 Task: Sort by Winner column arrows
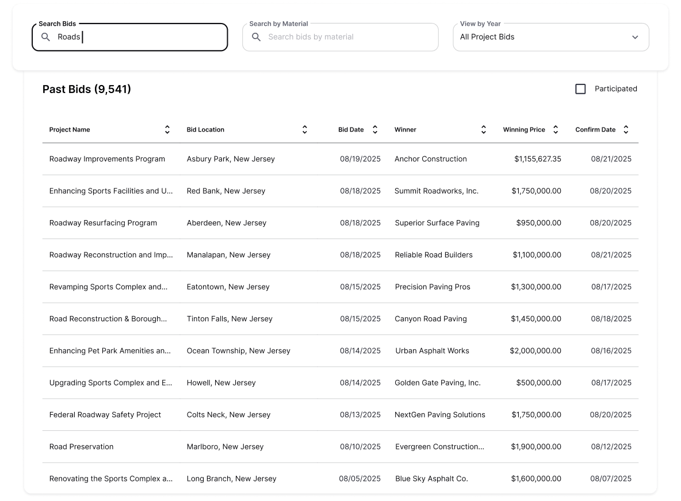coord(484,130)
